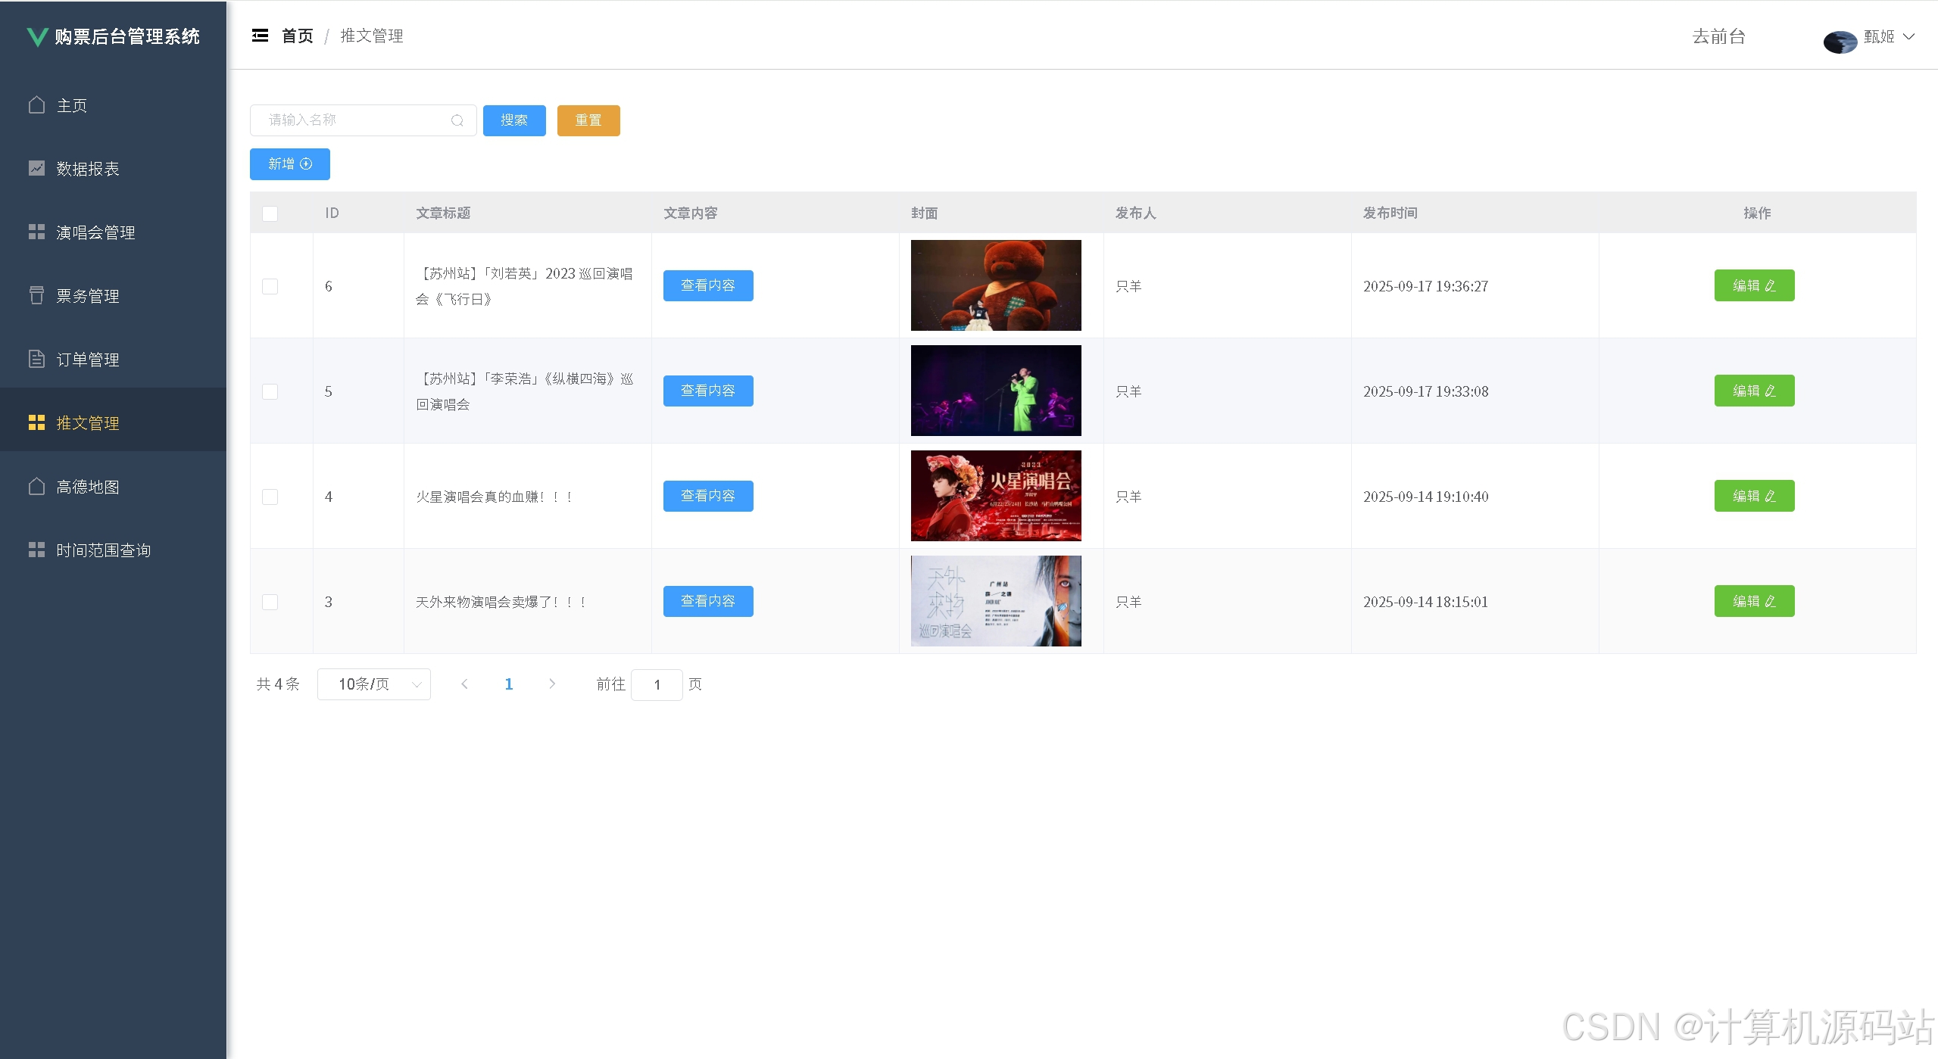This screenshot has height=1059, width=1938.
Task: Select all rows via header checkbox
Action: click(270, 213)
